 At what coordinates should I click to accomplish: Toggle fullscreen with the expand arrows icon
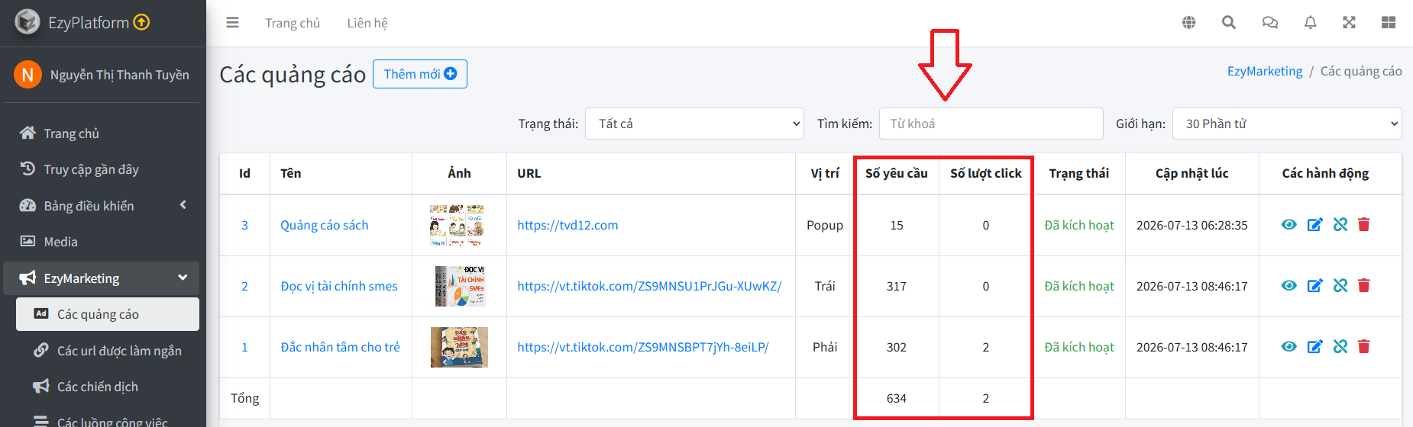click(1349, 23)
